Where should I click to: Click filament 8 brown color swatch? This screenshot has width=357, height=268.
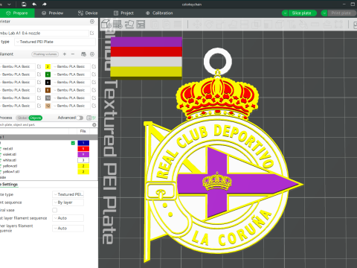click(48, 90)
